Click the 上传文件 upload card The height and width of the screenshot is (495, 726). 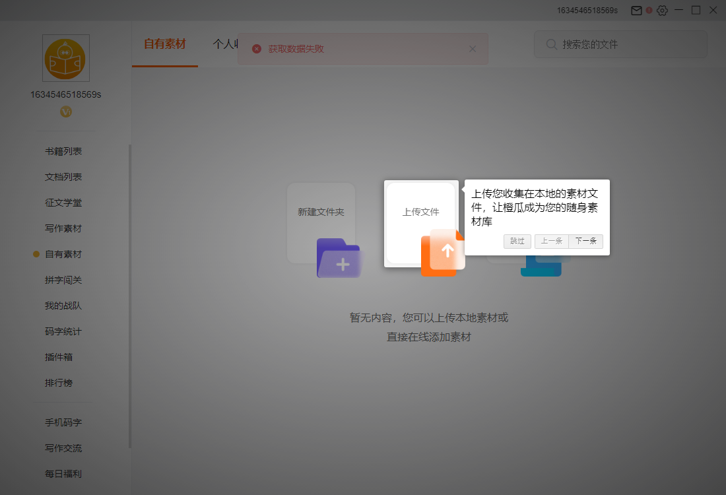(x=421, y=211)
